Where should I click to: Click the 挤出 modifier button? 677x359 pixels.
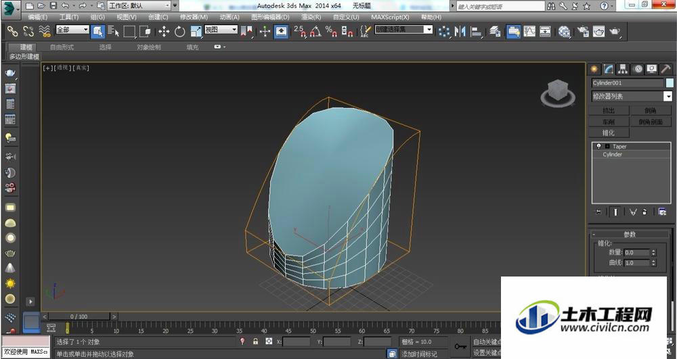[x=609, y=110]
